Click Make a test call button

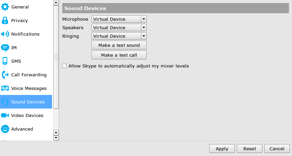click(119, 55)
